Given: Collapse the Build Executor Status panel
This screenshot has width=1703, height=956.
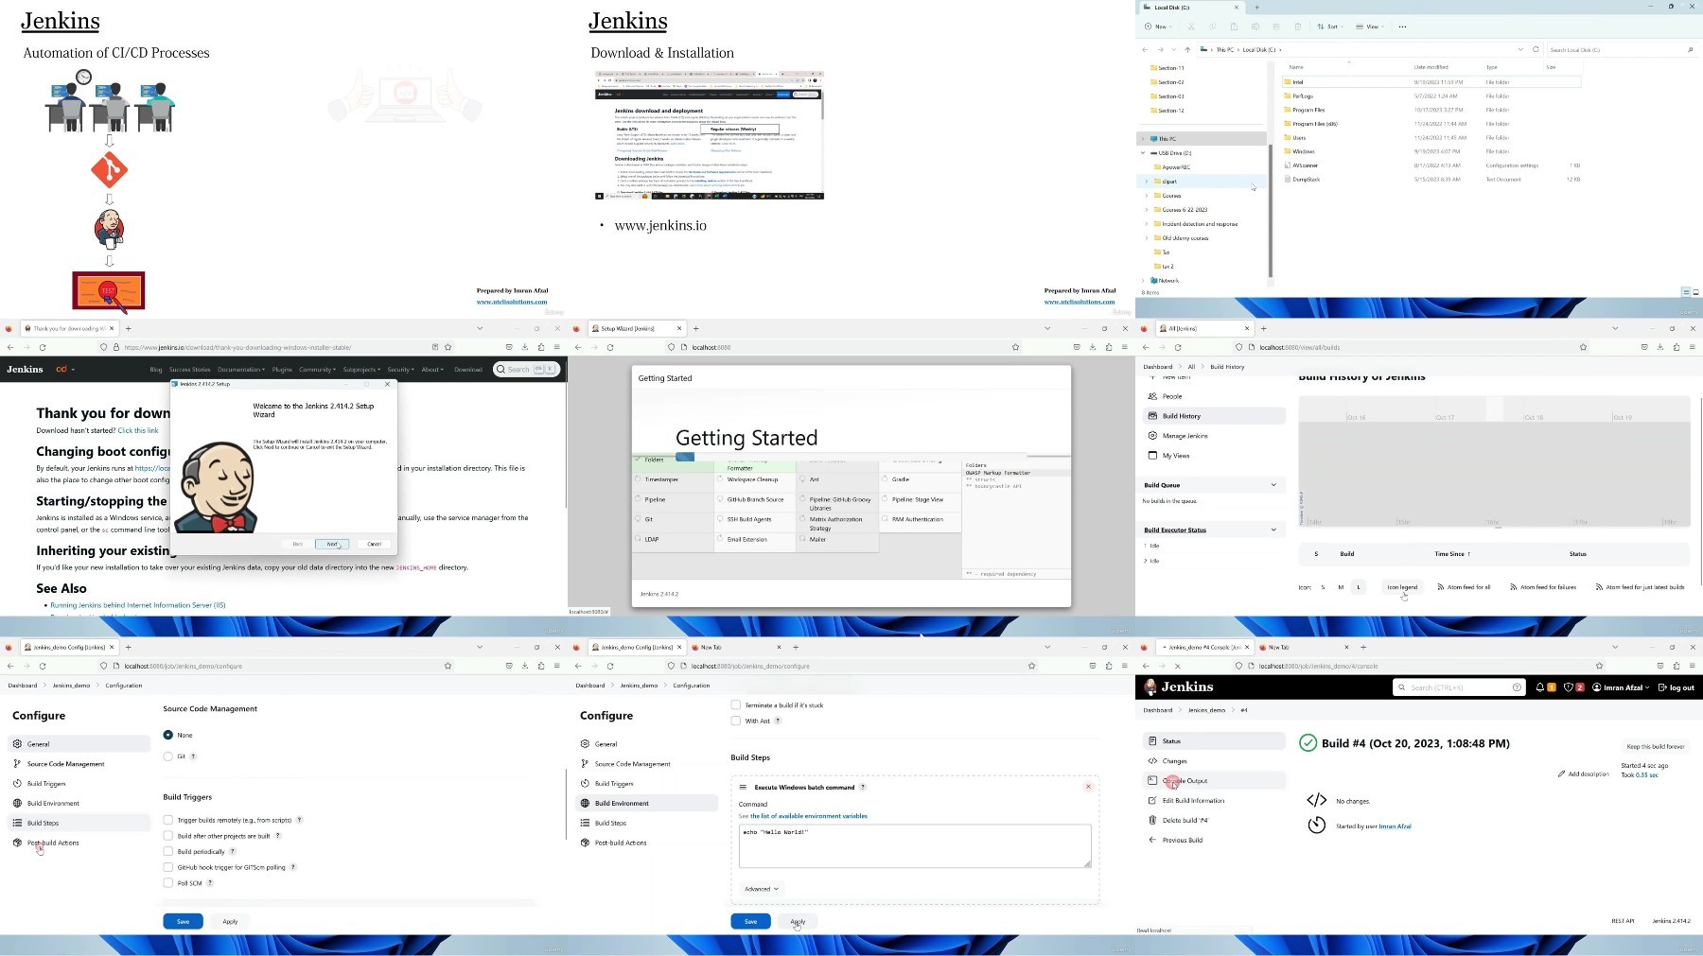Looking at the screenshot, I should (1273, 530).
